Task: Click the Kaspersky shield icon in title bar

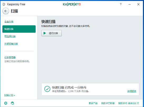Action: pyautogui.click(x=4, y=4)
